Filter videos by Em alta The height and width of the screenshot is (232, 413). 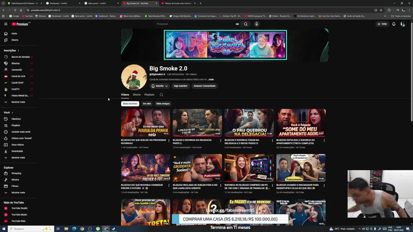click(147, 104)
